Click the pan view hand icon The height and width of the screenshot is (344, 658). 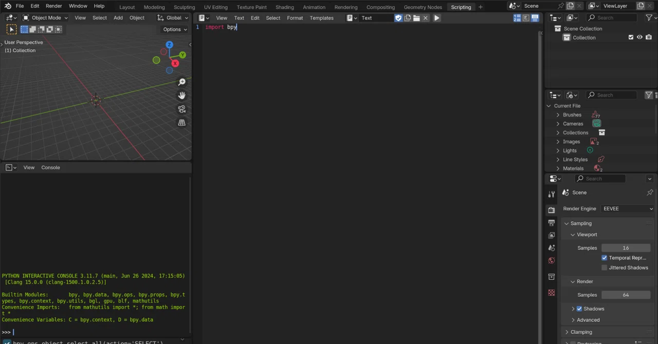(x=182, y=95)
